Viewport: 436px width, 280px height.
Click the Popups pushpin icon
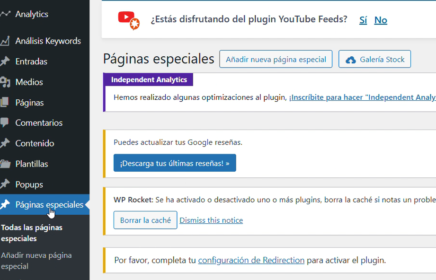click(x=5, y=184)
